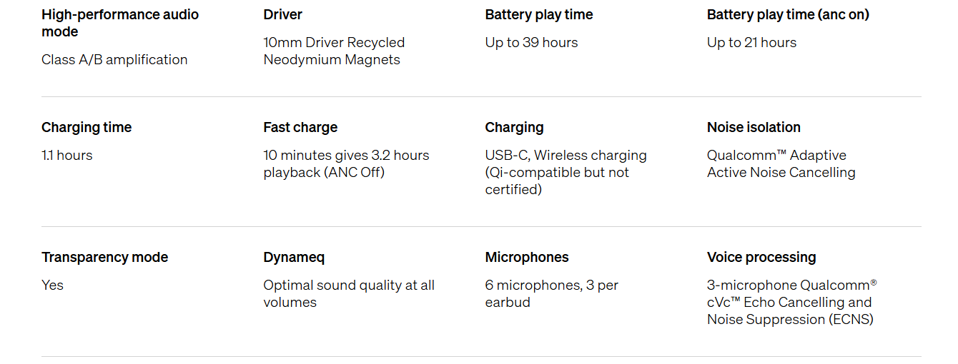Click the Up to 39 hours value
Screen dimensions: 958x364
531,42
